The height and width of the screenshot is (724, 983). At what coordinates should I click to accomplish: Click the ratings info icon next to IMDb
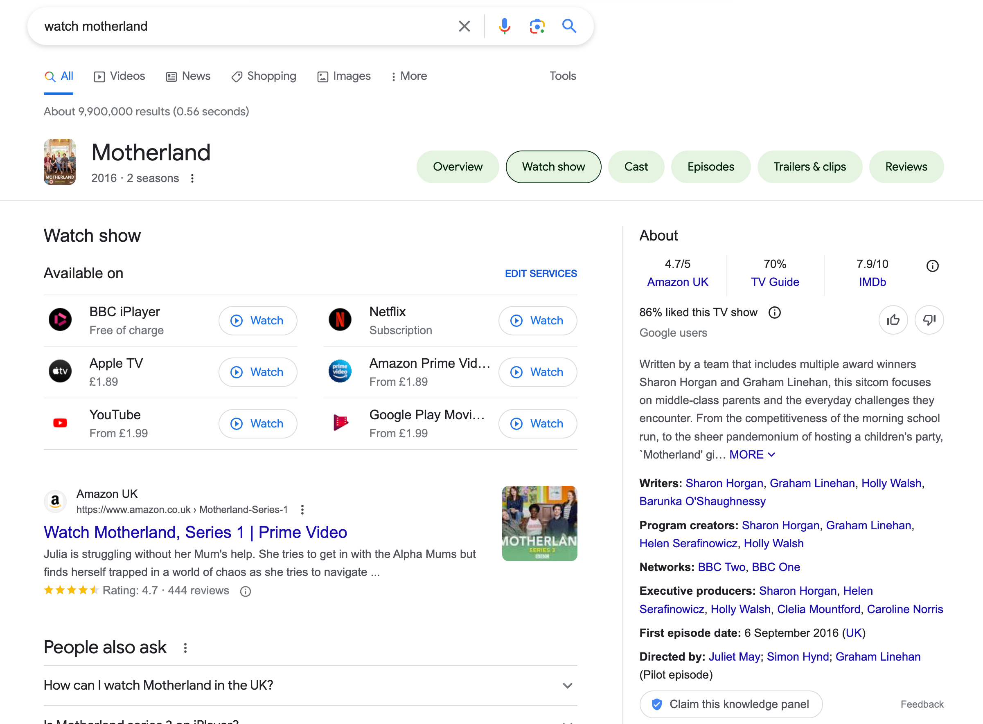[932, 265]
